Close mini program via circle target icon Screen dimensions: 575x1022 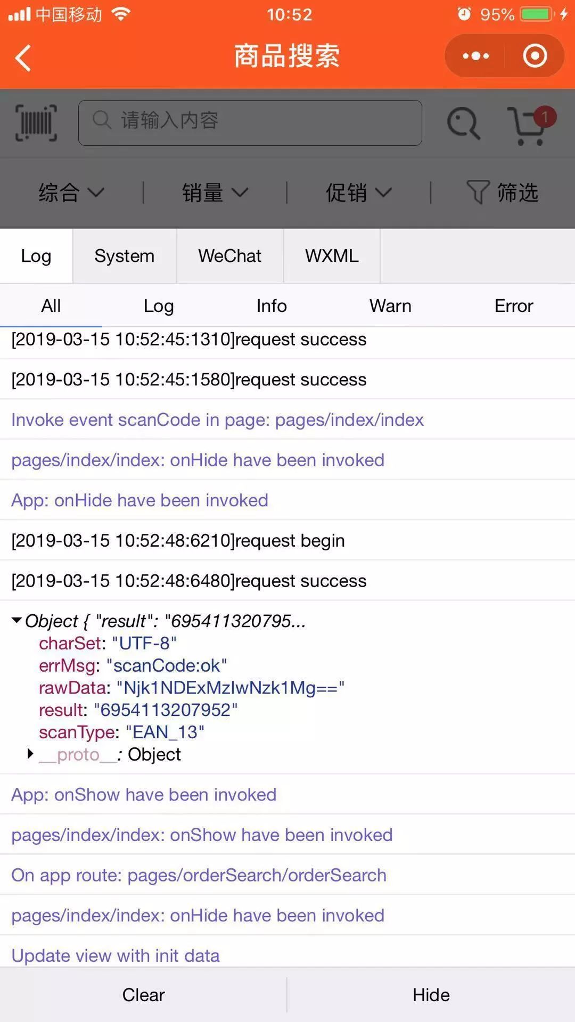pos(535,56)
